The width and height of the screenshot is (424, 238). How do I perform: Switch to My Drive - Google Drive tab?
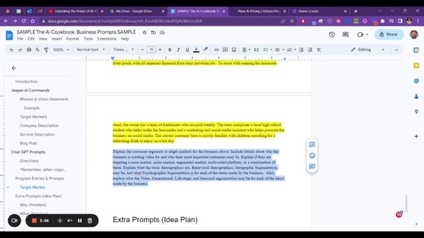tap(134, 11)
